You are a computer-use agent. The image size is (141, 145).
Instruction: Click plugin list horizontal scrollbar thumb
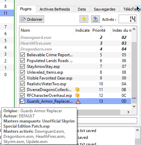point(99,112)
